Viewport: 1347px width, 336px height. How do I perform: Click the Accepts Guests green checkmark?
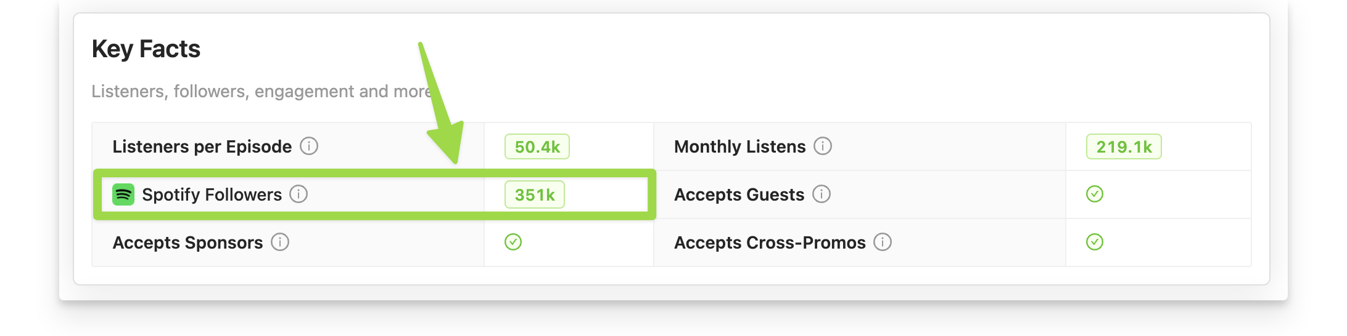pos(1095,194)
